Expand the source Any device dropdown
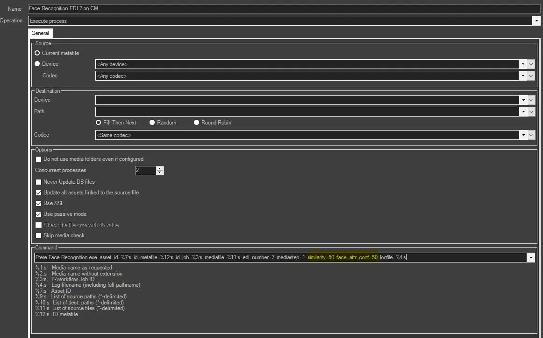543x338 pixels. tap(522, 64)
